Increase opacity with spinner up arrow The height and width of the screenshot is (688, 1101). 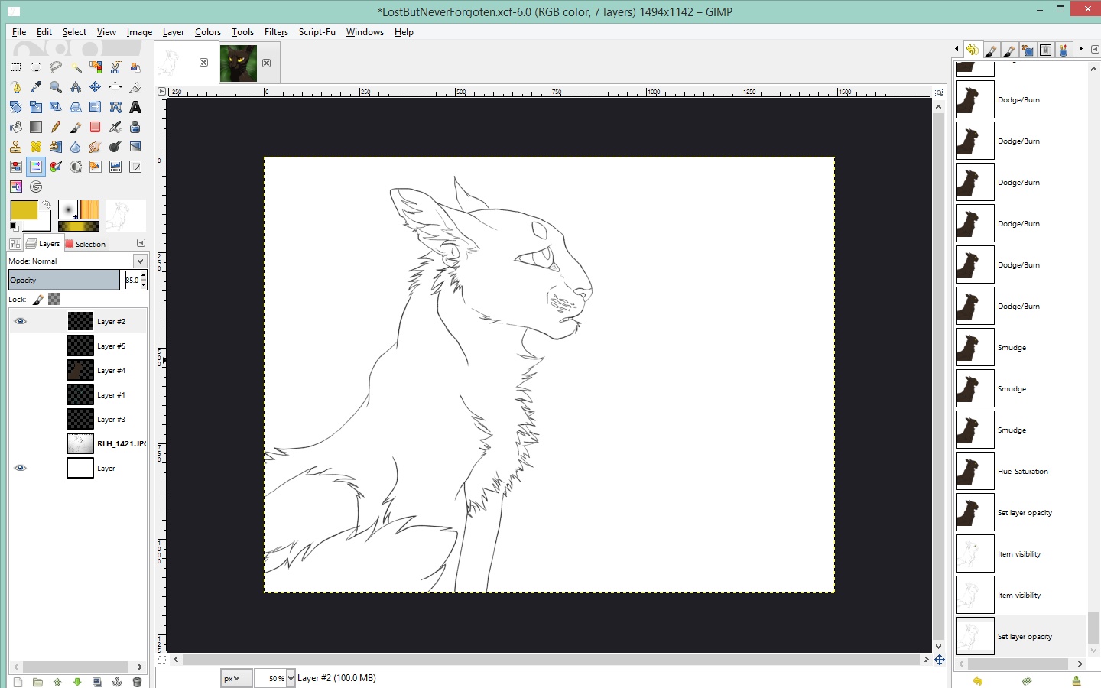pos(143,276)
